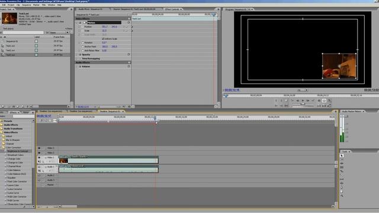Select the Slide tool
The height and width of the screenshot is (213, 379).
click(342, 183)
